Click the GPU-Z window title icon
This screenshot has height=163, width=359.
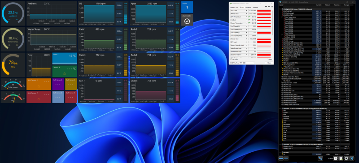(231, 4)
